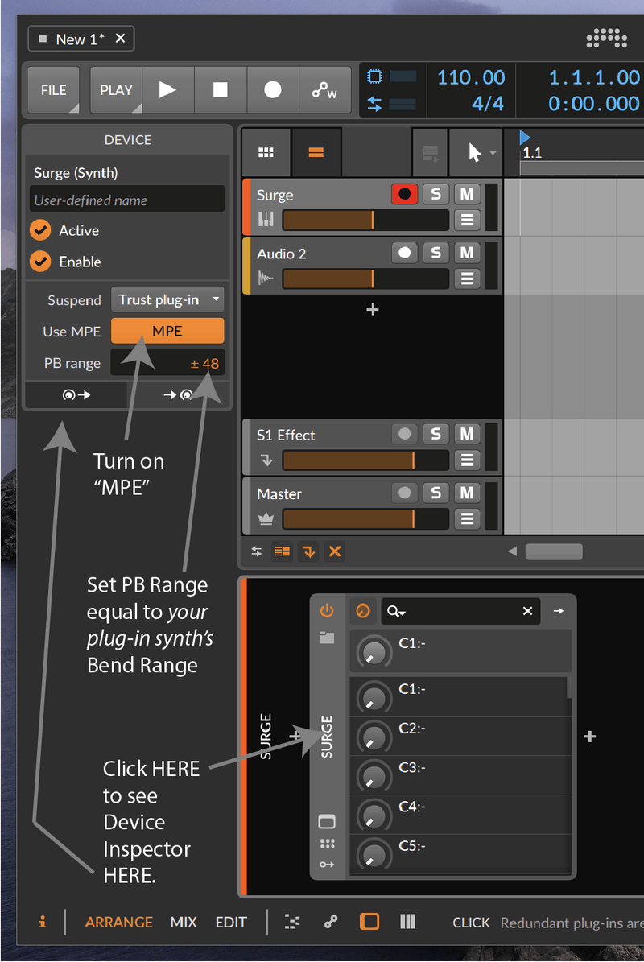Screen dimensions: 644x962
Task: Click the inspector info icon in the bottom bar
Action: pyautogui.click(x=42, y=922)
